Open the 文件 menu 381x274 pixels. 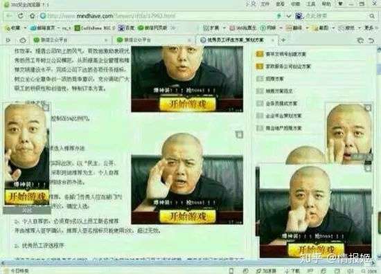coord(265,4)
